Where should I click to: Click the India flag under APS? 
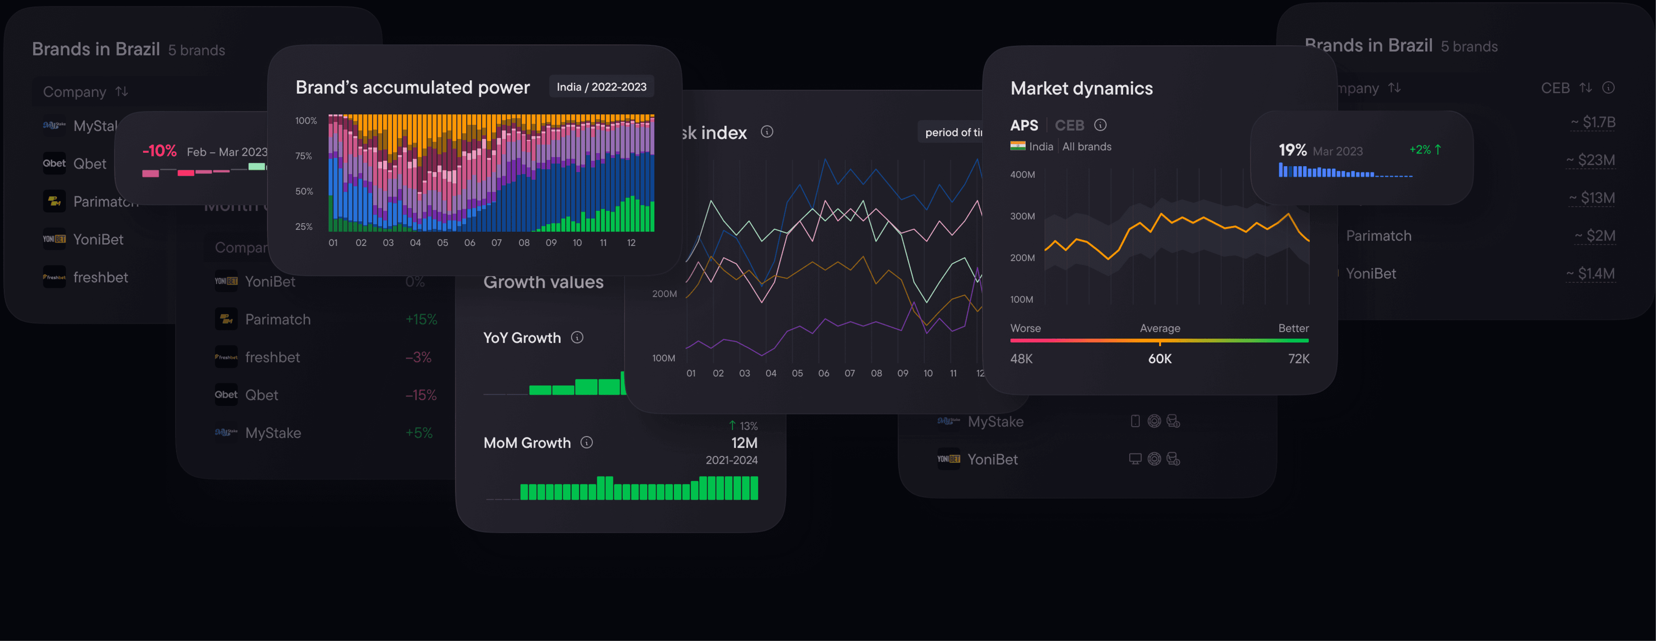[x=1019, y=146]
